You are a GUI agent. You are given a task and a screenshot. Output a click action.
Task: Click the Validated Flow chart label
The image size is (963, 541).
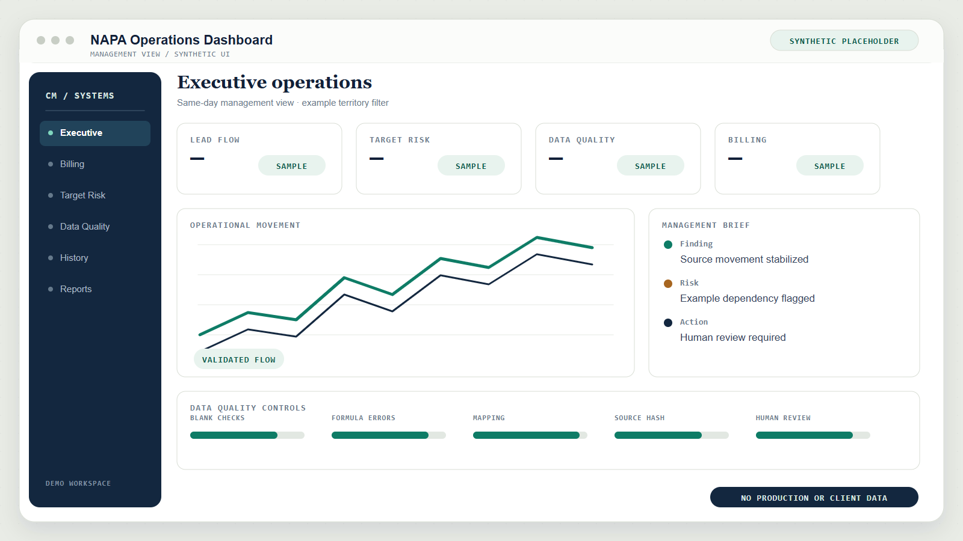[x=239, y=359]
